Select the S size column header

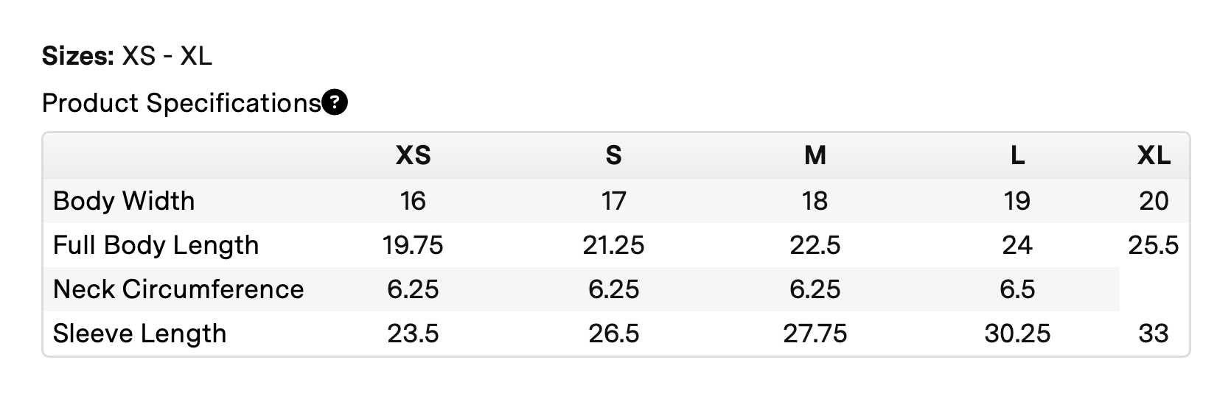coord(613,155)
